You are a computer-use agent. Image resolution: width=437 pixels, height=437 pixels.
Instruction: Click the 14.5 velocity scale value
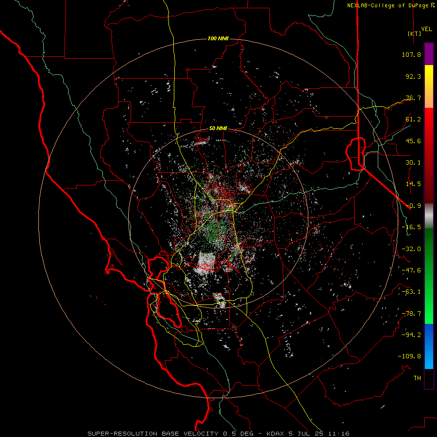pos(413,184)
